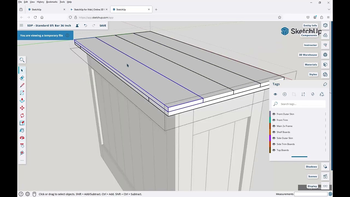Open the View menu

click(32, 2)
